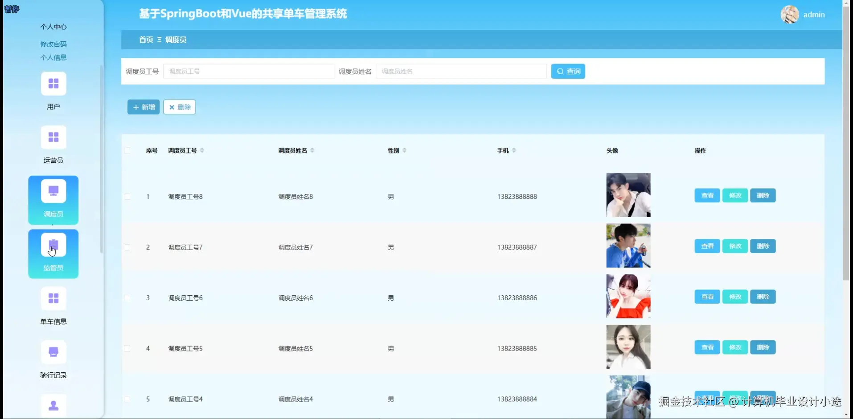This screenshot has height=419, width=853.
Task: Click the admin avatar picture
Action: [x=790, y=15]
